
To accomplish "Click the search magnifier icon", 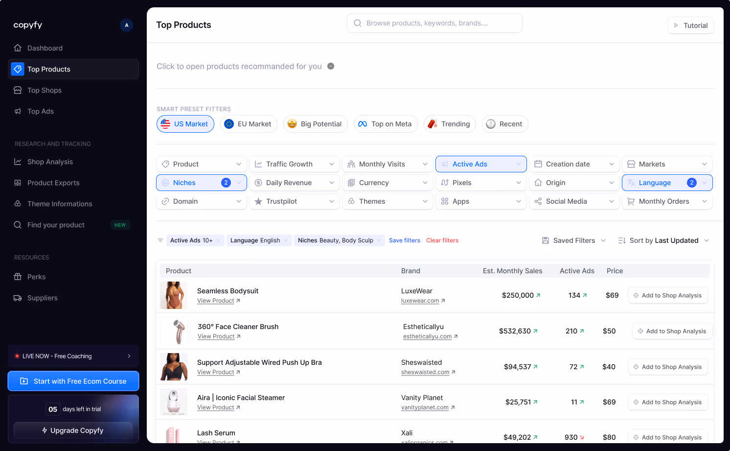I will coord(358,23).
